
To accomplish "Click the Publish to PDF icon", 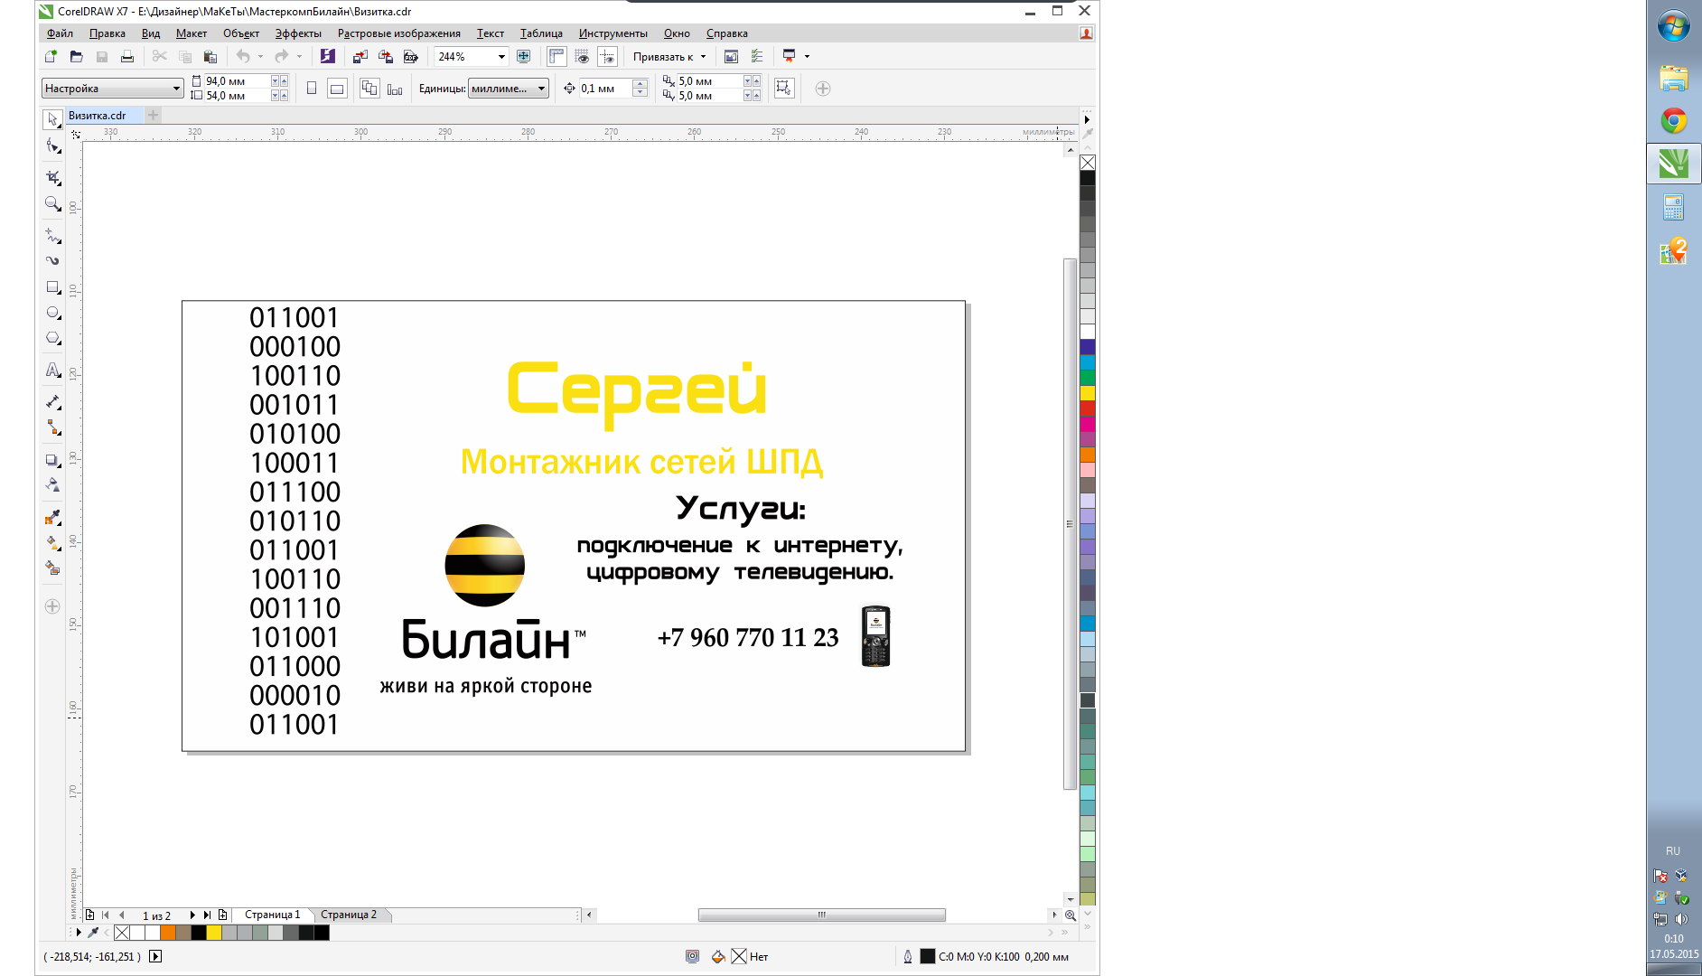I will [411, 56].
